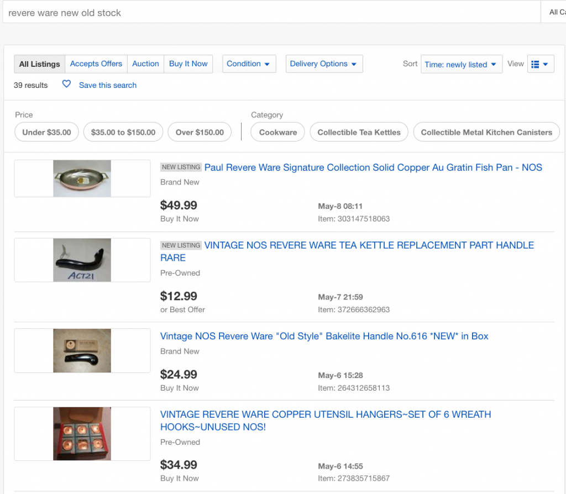Open the copper utensil hangers thumbnail
Screen dimensions: 566x494
pos(82,434)
